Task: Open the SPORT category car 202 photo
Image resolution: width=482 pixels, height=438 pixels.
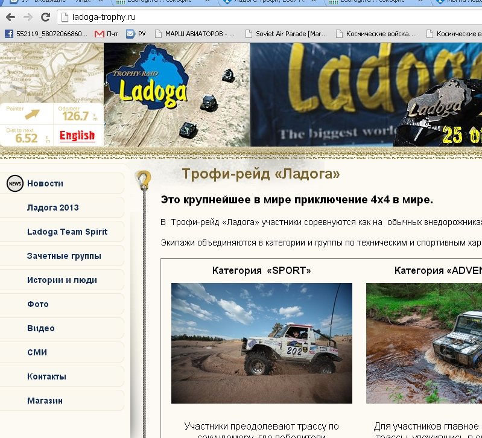Action: point(262,343)
